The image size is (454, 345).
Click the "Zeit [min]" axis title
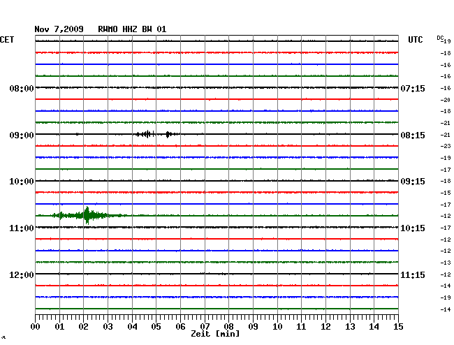[215, 334]
